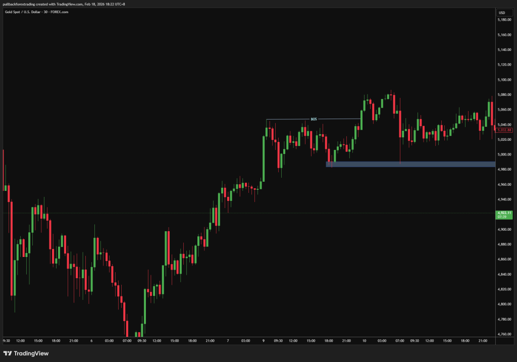This screenshot has width=517, height=362.
Task: Click date label 7 on time axis
Action: coord(228,341)
